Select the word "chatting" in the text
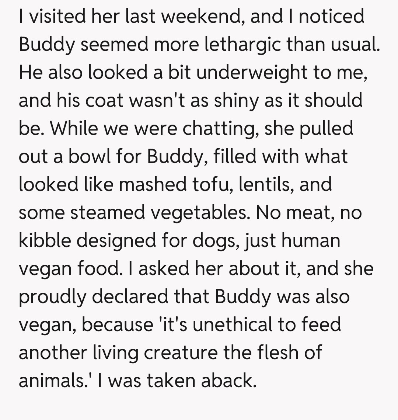The height and width of the screenshot is (420, 398). click(x=222, y=129)
